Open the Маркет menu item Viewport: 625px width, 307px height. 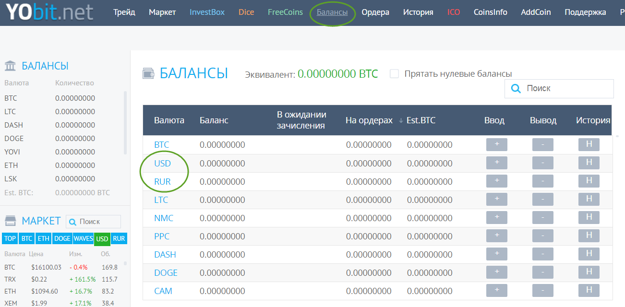click(x=162, y=12)
